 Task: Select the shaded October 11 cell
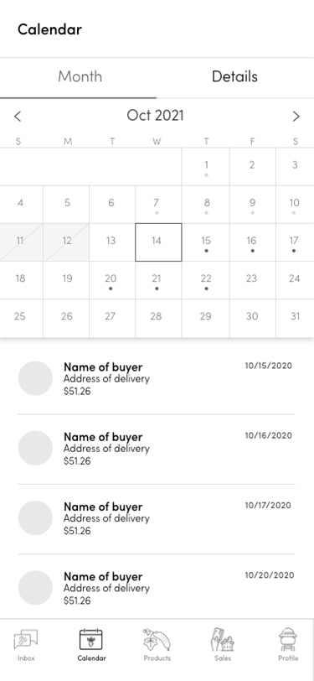tap(21, 242)
